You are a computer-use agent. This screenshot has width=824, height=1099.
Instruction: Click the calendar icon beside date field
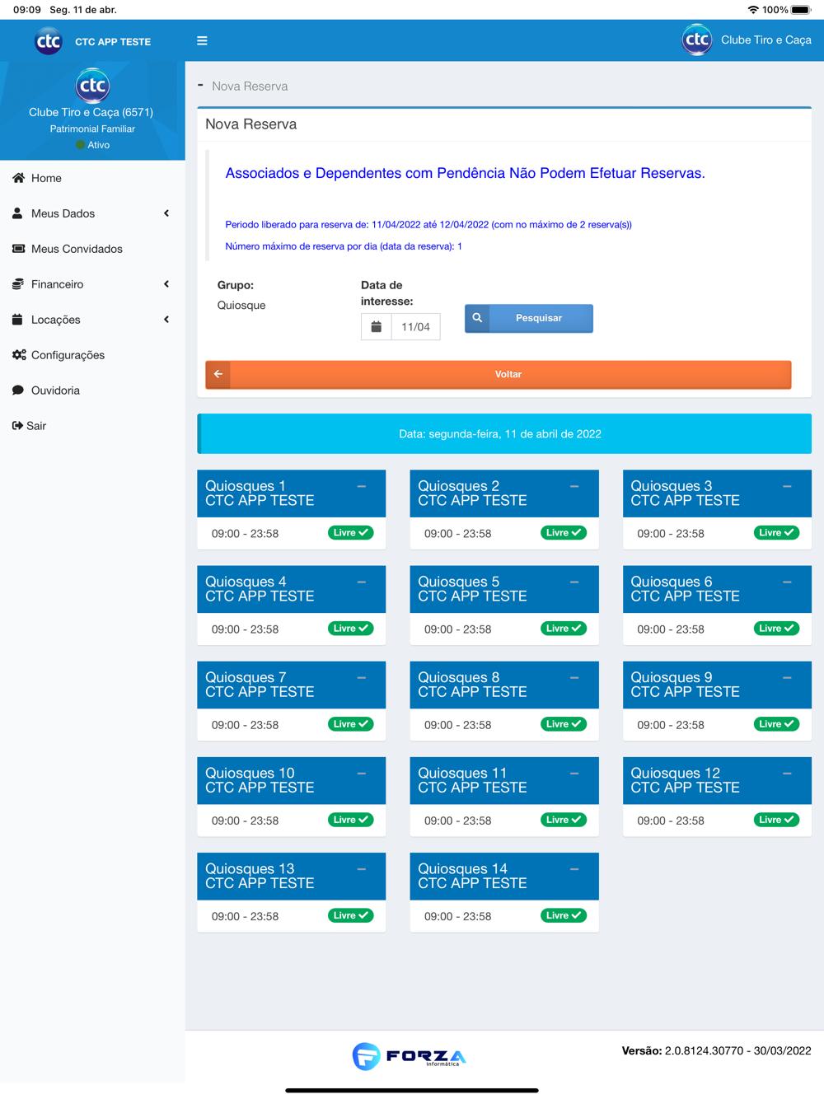point(376,327)
